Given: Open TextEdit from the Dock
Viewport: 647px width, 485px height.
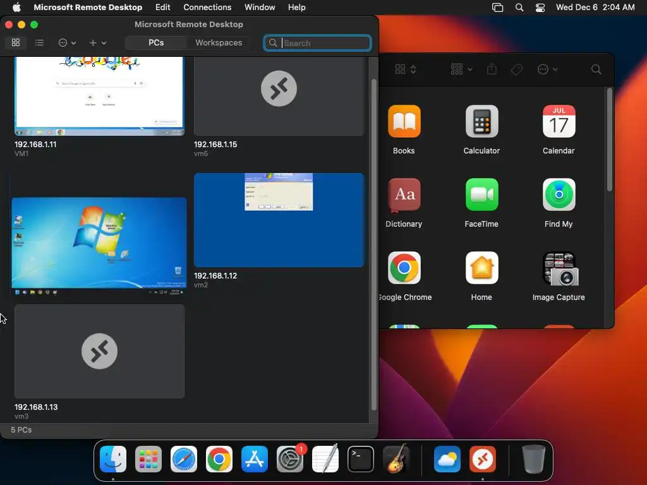Looking at the screenshot, I should tap(325, 459).
